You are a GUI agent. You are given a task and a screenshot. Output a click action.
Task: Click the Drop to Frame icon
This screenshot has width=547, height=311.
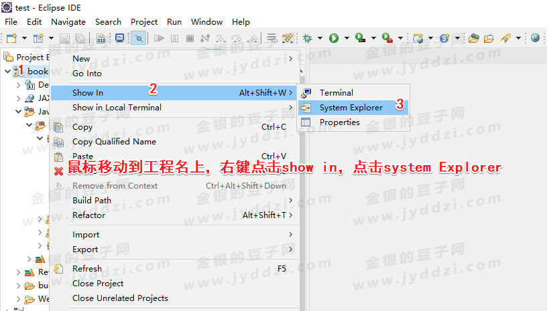[271, 38]
